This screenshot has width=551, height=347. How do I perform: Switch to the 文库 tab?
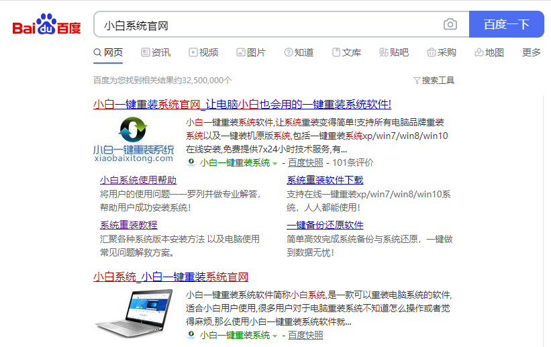click(x=346, y=52)
